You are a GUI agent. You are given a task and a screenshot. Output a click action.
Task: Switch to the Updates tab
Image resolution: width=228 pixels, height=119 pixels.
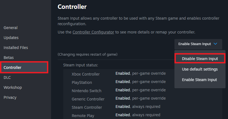[11, 38]
